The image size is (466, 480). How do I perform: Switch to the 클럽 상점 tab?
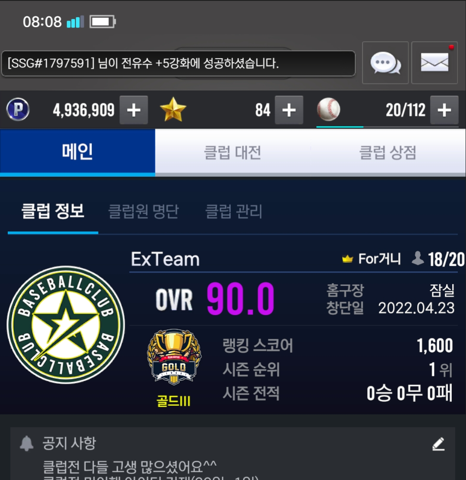(388, 152)
